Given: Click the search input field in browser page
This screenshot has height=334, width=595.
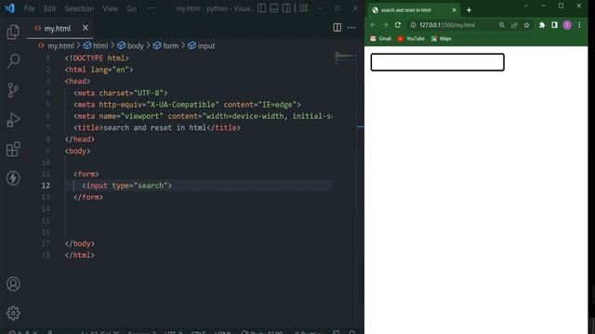Looking at the screenshot, I should coord(437,62).
